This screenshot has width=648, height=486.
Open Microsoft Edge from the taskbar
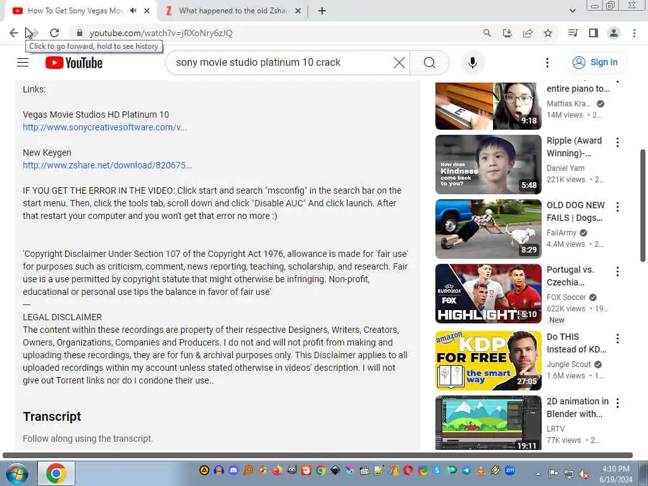(x=422, y=470)
